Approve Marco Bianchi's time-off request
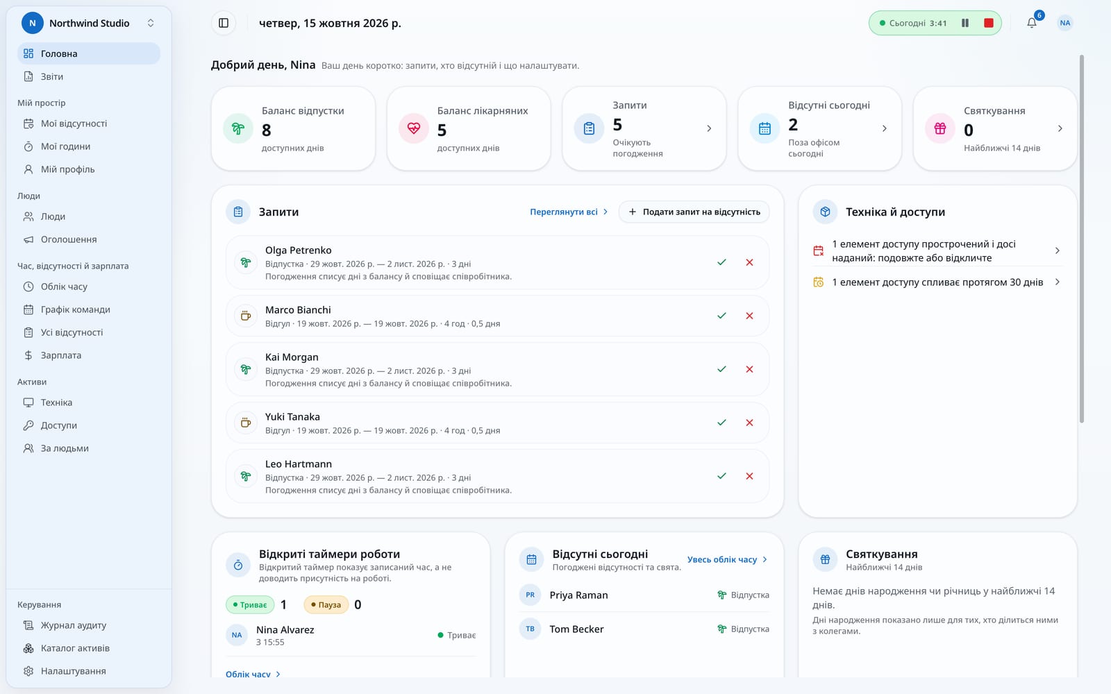 click(721, 316)
